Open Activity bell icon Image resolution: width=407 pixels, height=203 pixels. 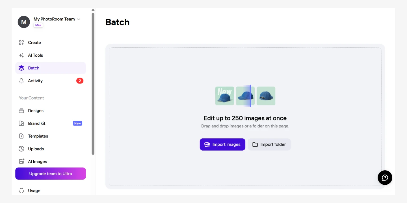click(21, 81)
